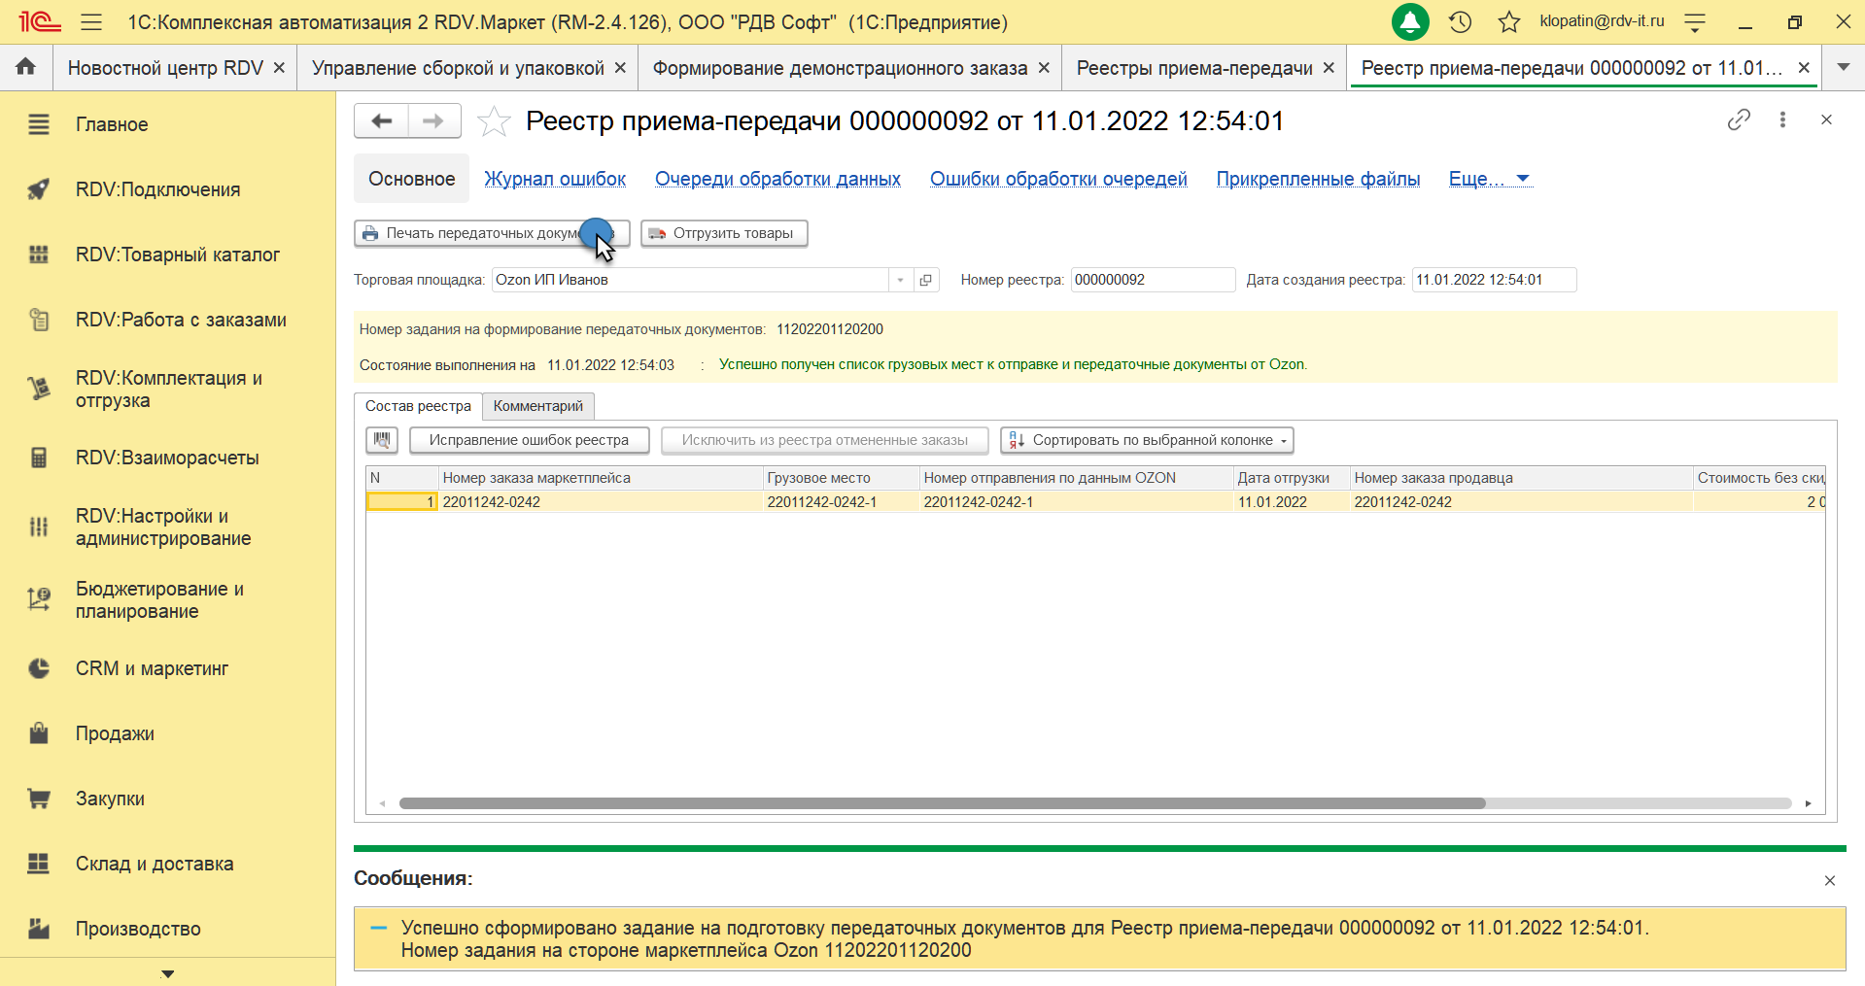Open the Торговая площадка dropdown arrow

[x=901, y=280]
